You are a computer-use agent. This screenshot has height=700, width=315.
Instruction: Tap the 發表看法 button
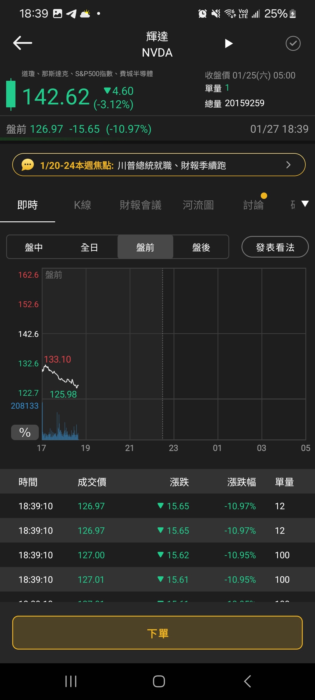(x=275, y=247)
